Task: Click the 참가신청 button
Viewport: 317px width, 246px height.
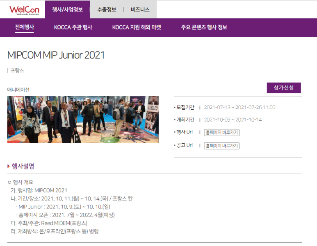Action: [x=284, y=88]
